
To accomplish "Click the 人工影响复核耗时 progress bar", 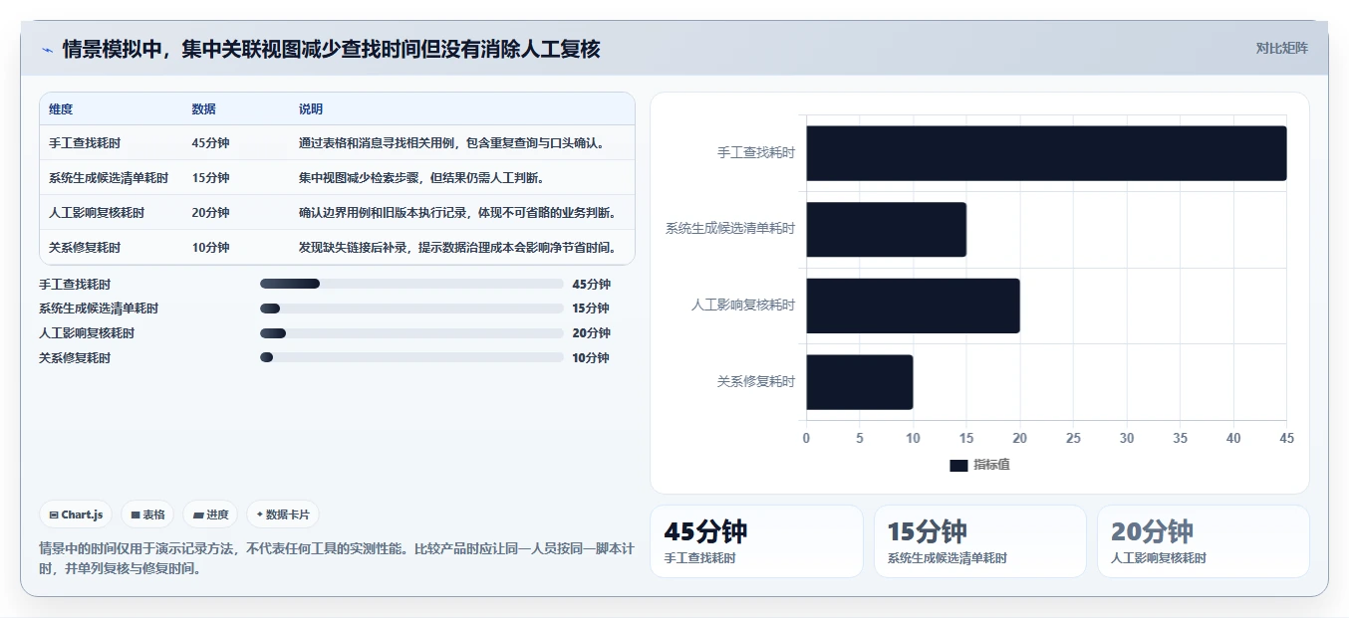I will (411, 333).
